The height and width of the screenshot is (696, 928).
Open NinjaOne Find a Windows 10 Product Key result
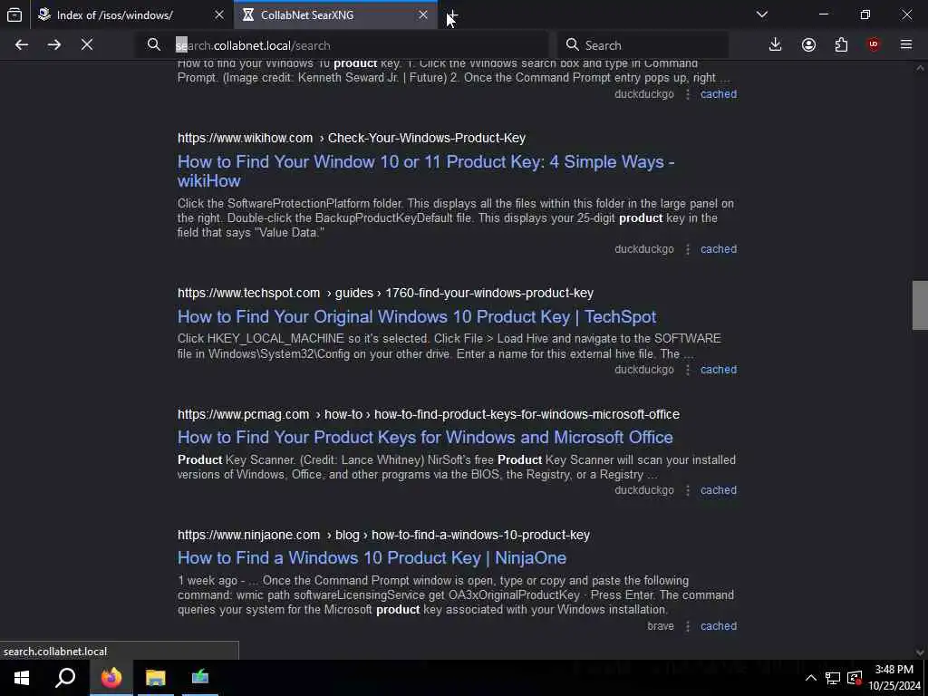click(372, 558)
